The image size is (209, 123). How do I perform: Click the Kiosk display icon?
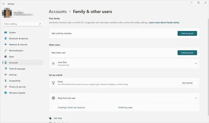(53, 83)
